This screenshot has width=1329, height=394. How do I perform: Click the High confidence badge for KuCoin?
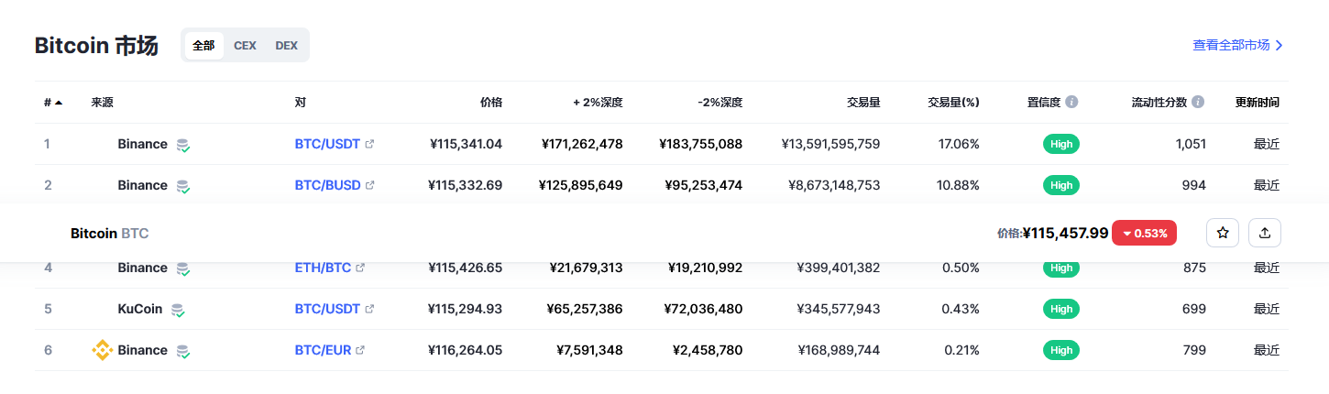click(1061, 309)
